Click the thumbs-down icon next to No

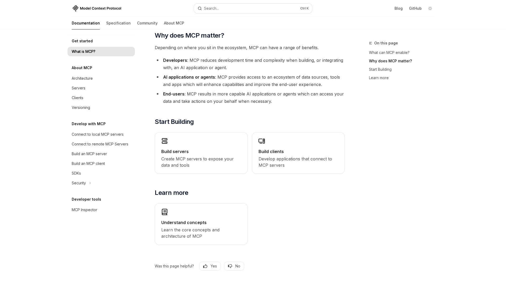tap(230, 266)
